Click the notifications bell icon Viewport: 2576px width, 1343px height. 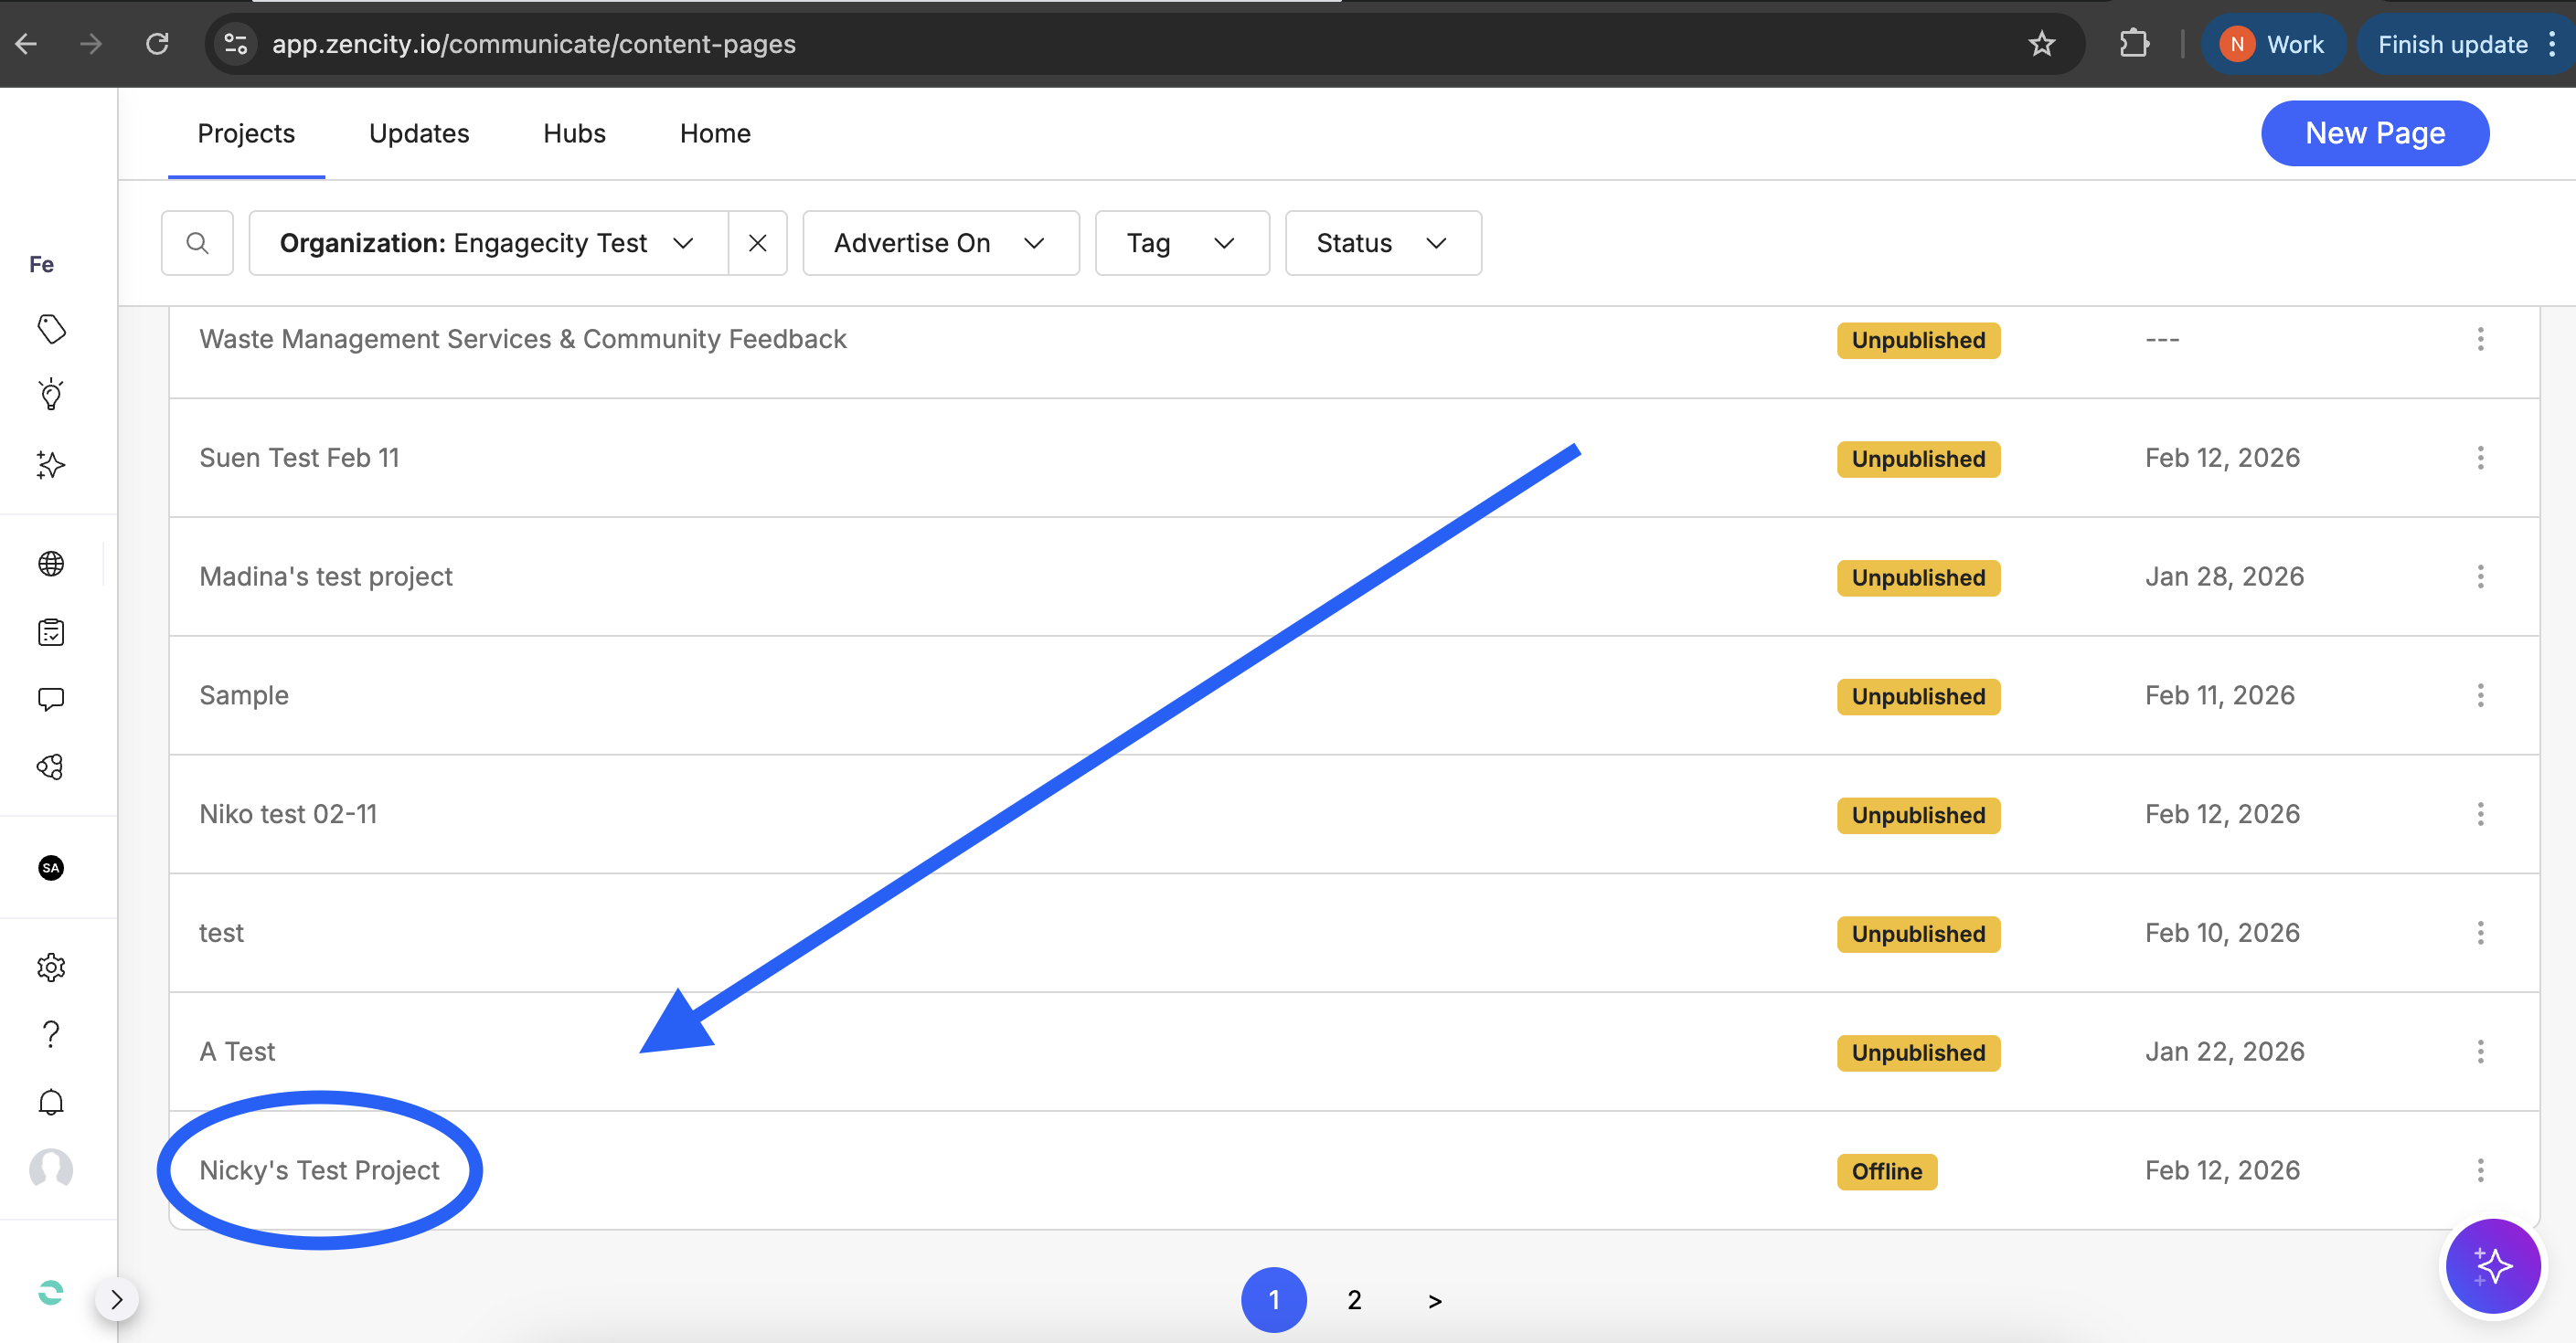[x=51, y=1101]
